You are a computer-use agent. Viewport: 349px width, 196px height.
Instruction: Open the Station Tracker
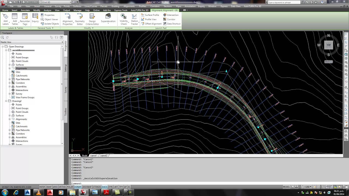point(134,19)
